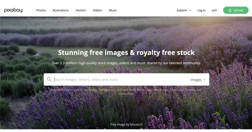The image size is (252, 132).
Task: Select the popular tag 'nature'
Action: (78, 90)
